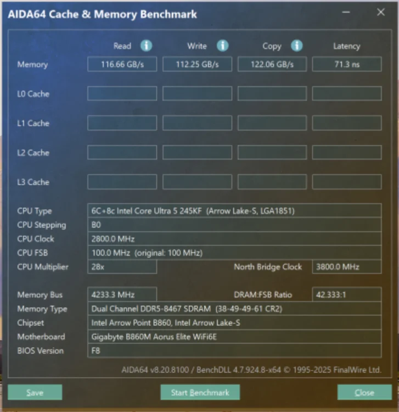This screenshot has height=412, width=399.
Task: Click the Save button
Action: 35,392
